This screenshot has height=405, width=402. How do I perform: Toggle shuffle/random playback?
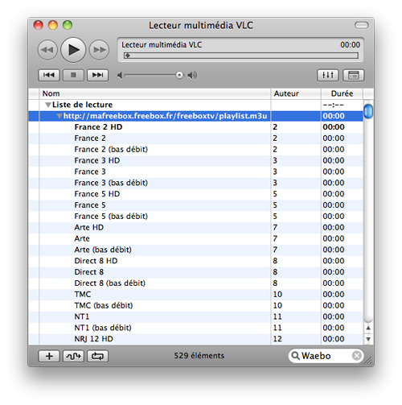[73, 356]
